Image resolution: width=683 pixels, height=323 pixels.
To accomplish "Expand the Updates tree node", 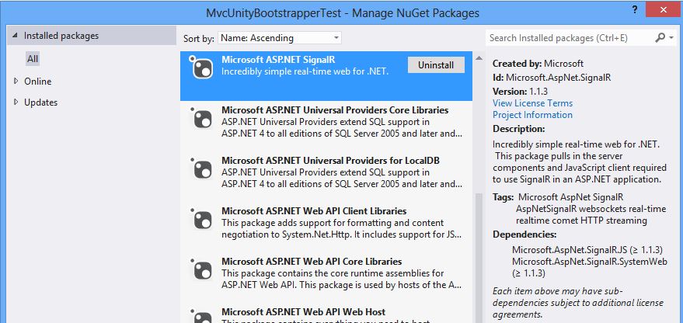I will (x=16, y=102).
